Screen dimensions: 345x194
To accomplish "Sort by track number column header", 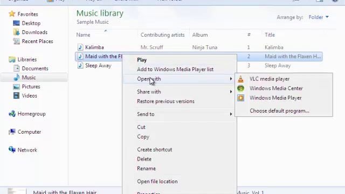I will click(249, 34).
